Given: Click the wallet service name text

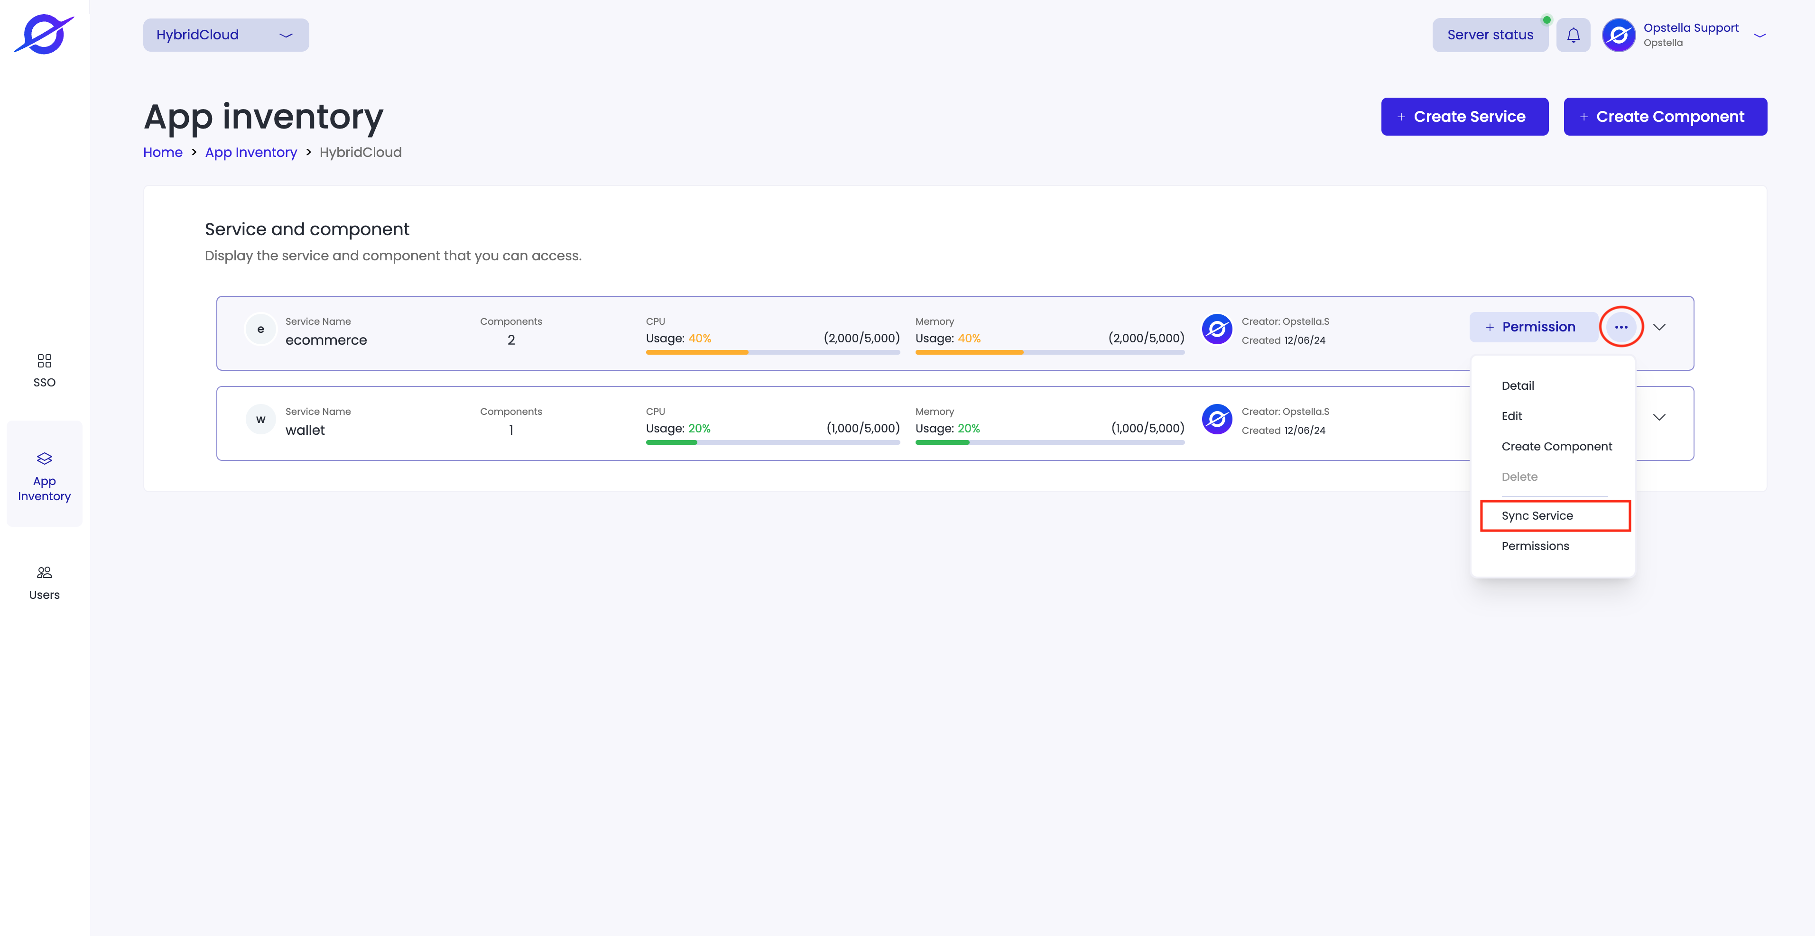Looking at the screenshot, I should (x=305, y=431).
